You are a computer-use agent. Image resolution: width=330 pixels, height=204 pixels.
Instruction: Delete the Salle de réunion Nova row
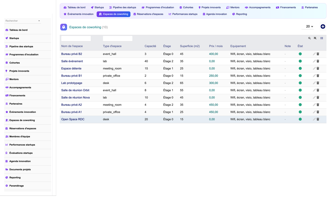[x=318, y=97]
